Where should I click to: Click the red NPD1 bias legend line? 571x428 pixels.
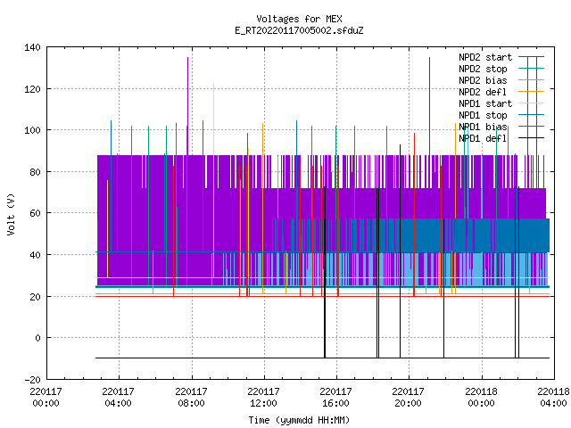click(x=532, y=127)
